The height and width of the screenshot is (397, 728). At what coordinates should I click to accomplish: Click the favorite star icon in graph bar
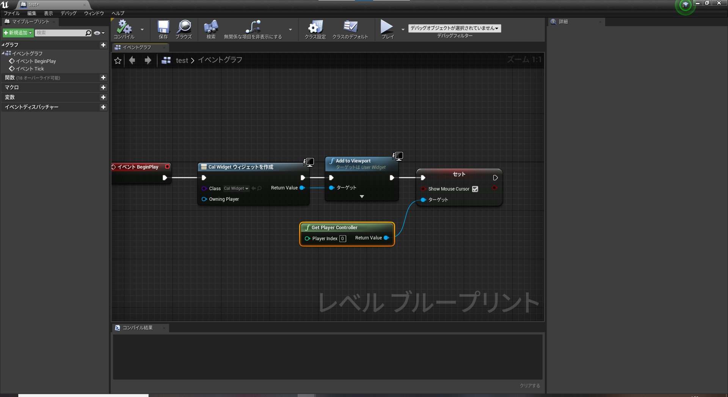[118, 61]
